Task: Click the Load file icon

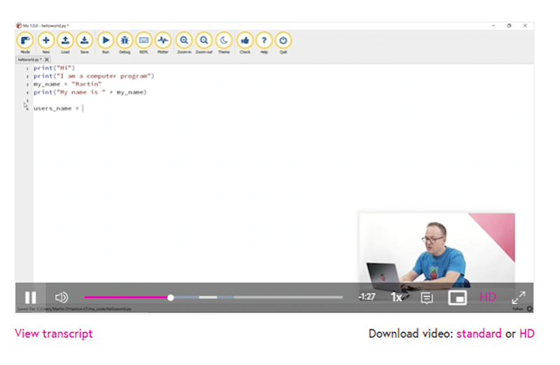Action: (65, 42)
